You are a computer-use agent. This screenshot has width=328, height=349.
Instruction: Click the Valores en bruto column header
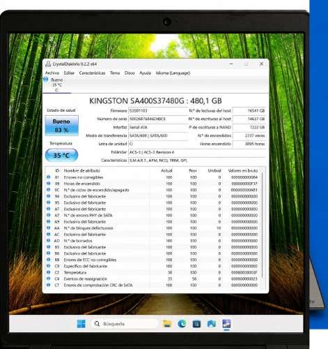click(243, 171)
